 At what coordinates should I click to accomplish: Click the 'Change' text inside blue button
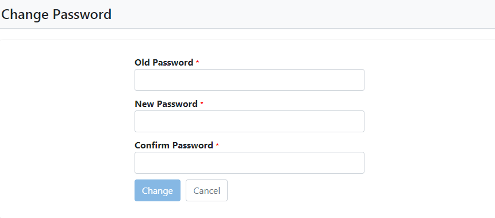(x=158, y=191)
